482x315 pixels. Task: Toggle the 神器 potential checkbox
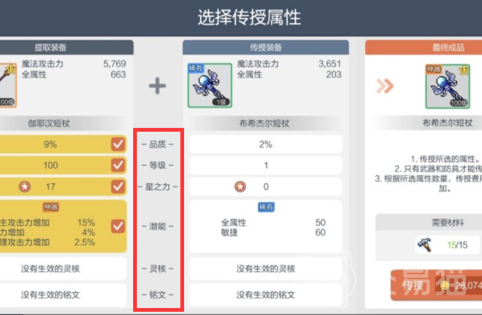click(118, 226)
